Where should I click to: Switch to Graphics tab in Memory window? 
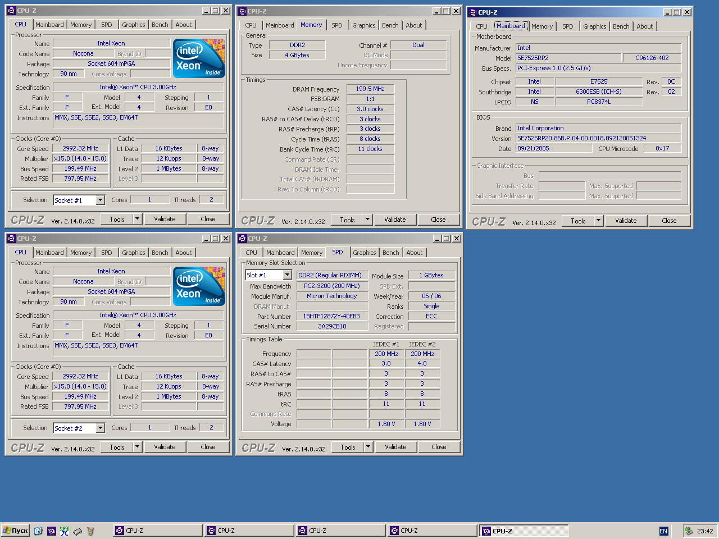(x=364, y=25)
